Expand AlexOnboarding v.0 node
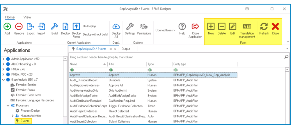 [3, 64]
